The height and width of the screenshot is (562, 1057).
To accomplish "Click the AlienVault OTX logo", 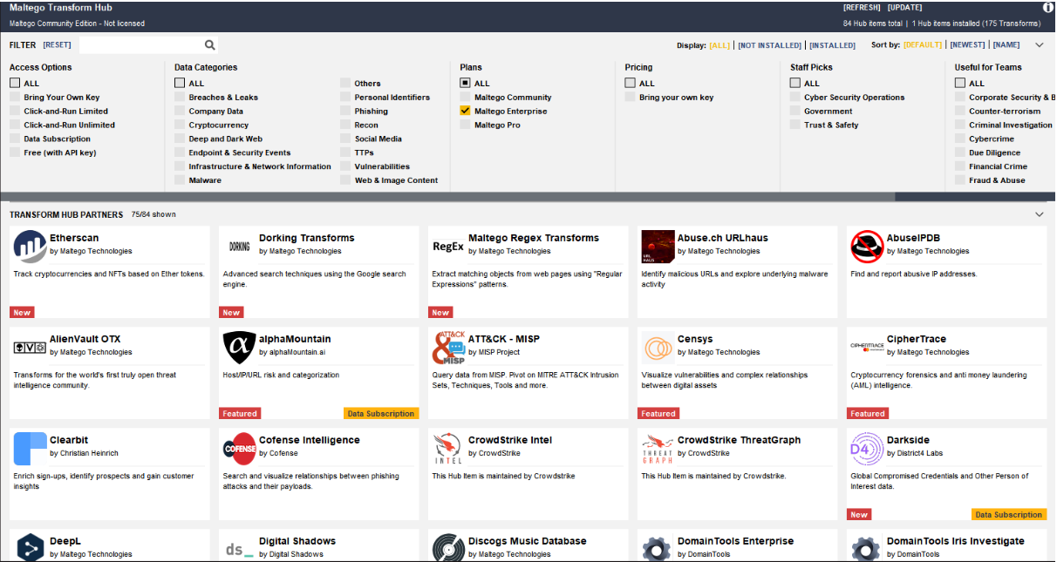I will point(31,348).
